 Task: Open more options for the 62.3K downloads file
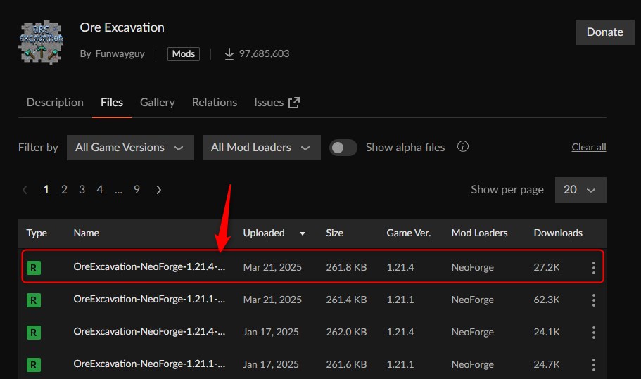pos(594,300)
